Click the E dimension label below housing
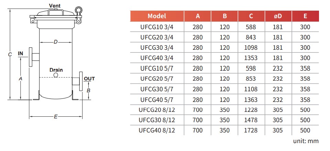330x151 pixels. (x=56, y=117)
